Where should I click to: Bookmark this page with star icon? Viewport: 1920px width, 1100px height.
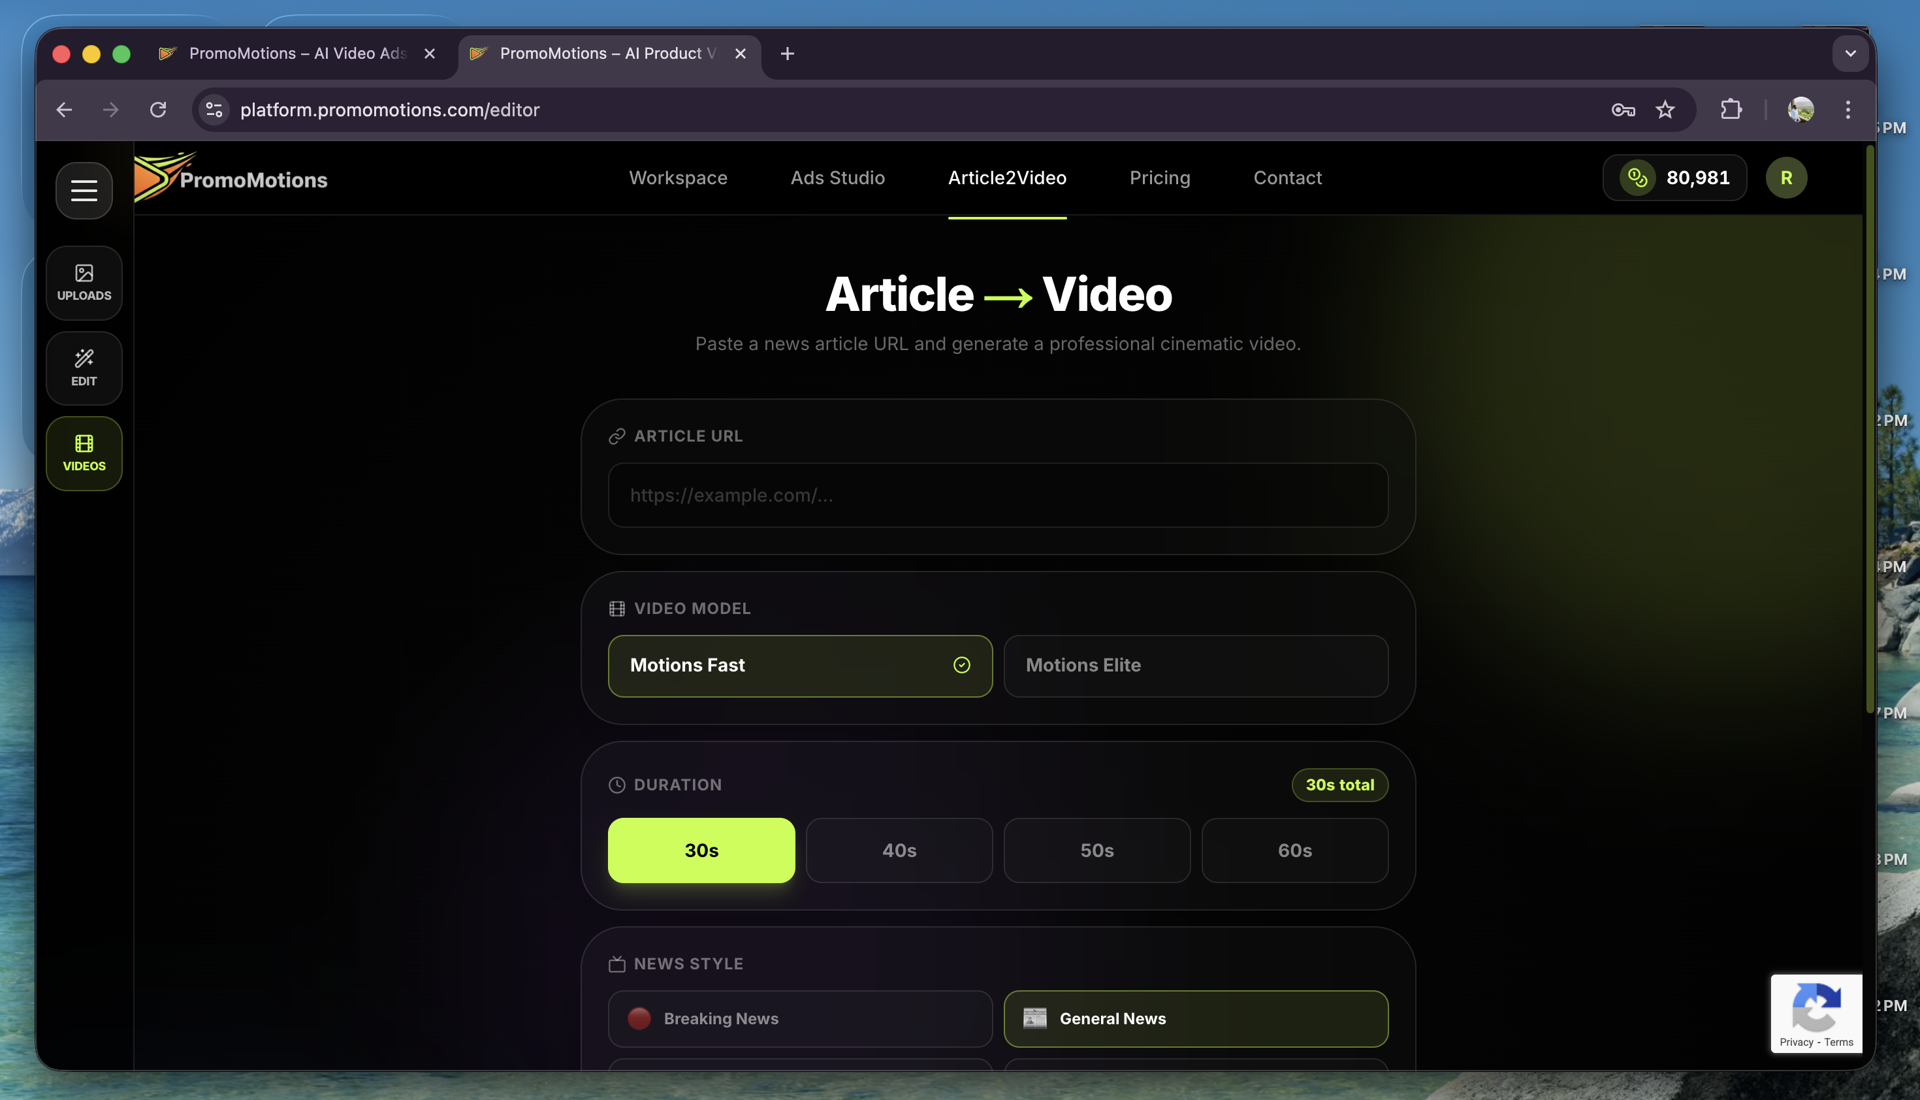(1665, 110)
